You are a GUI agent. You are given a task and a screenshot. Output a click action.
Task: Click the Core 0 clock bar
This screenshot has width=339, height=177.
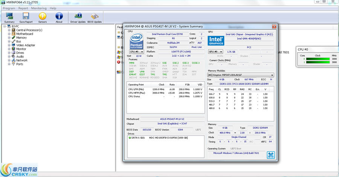(318, 59)
